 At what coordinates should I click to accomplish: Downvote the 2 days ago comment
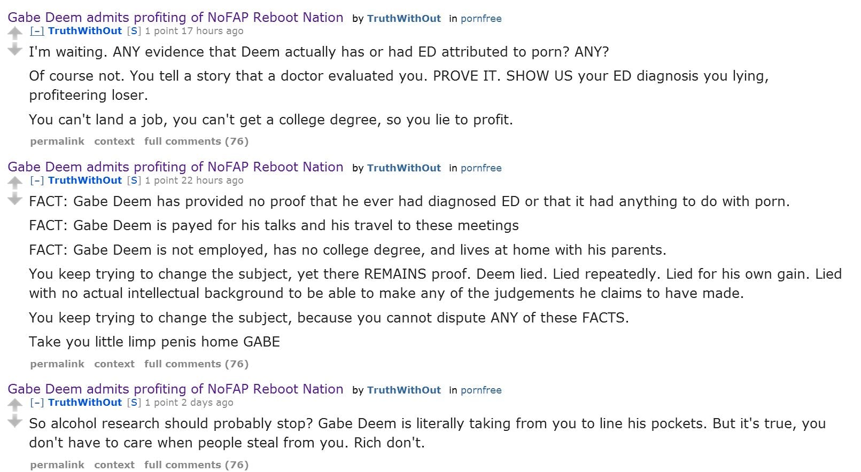pyautogui.click(x=15, y=421)
